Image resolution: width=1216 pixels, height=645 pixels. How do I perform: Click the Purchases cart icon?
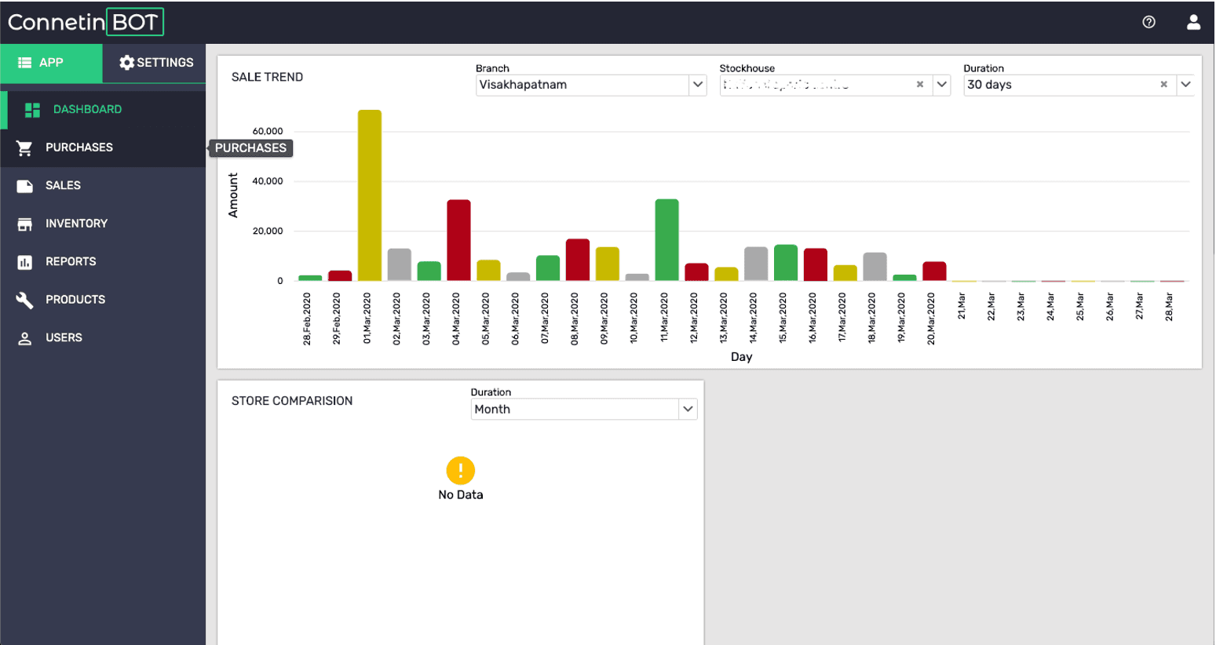[x=24, y=148]
